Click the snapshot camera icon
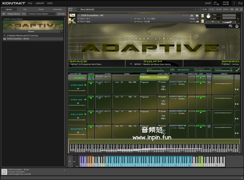The image size is (244, 180). click(x=192, y=16)
